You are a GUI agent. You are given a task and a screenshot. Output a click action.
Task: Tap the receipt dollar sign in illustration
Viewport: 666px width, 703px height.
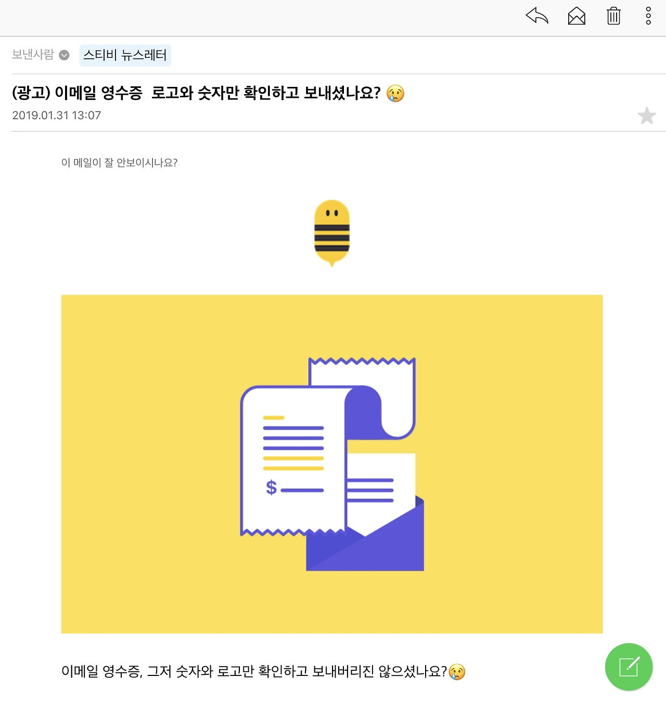click(x=271, y=488)
